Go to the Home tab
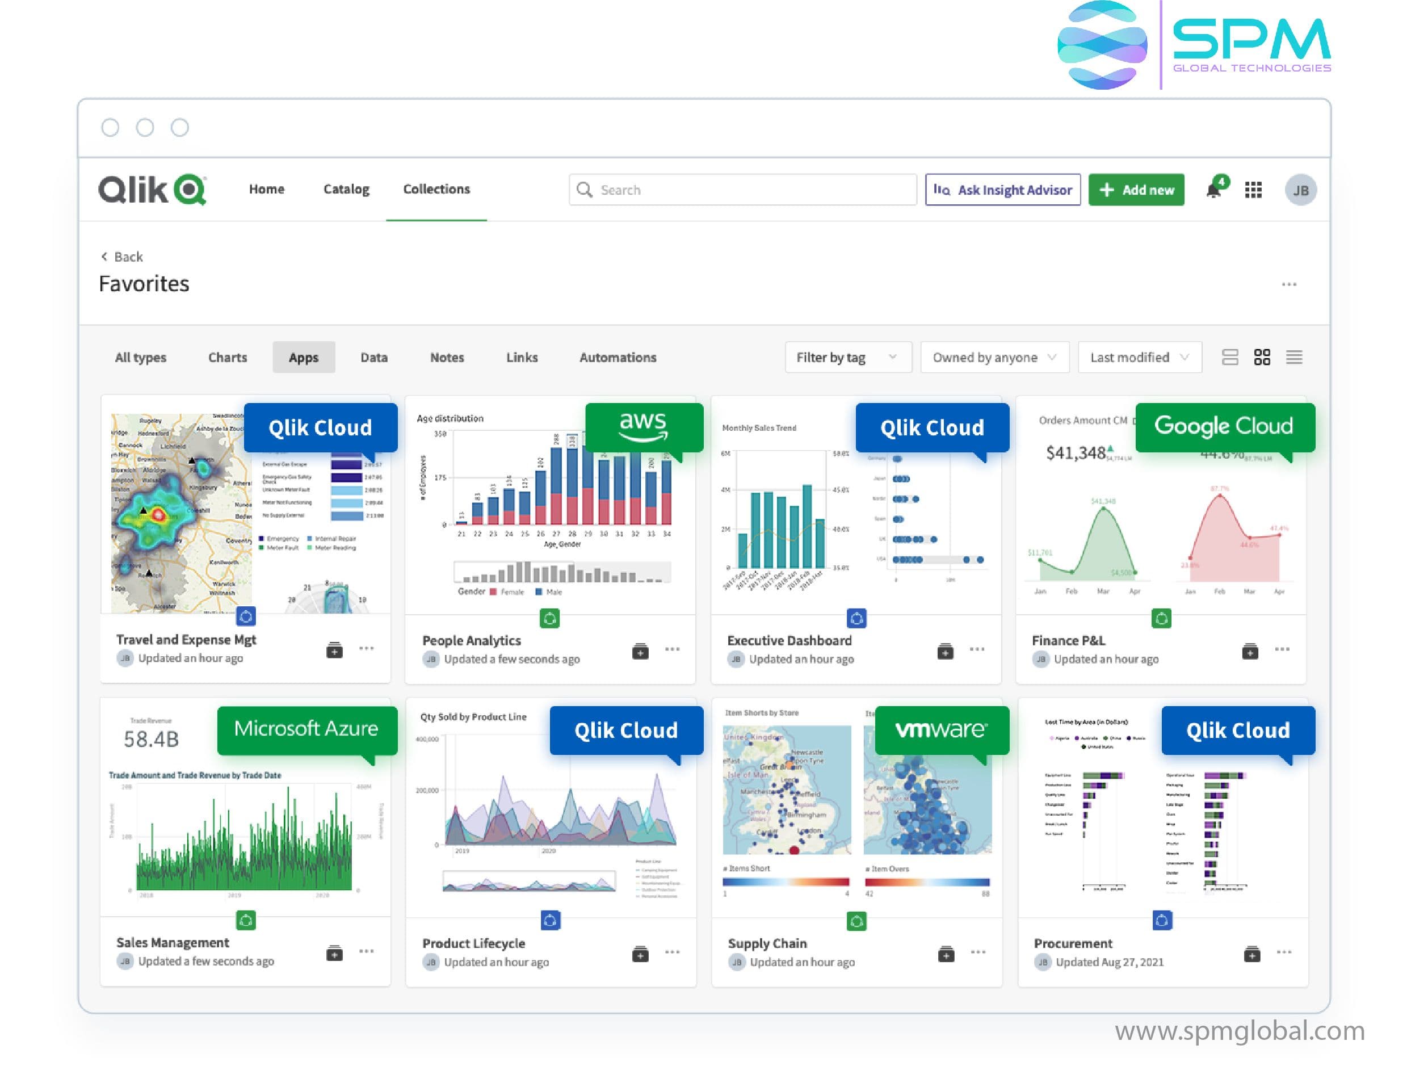 pyautogui.click(x=267, y=189)
